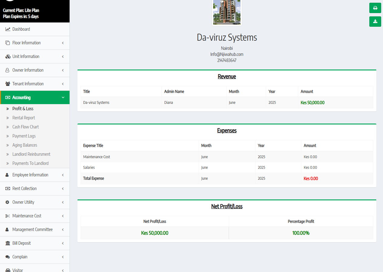Click the Maintenance Cost scissors icon
383x272 pixels.
coord(8,216)
